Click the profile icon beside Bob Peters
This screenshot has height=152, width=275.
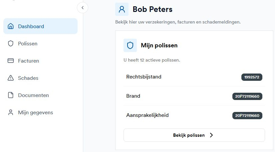click(122, 9)
